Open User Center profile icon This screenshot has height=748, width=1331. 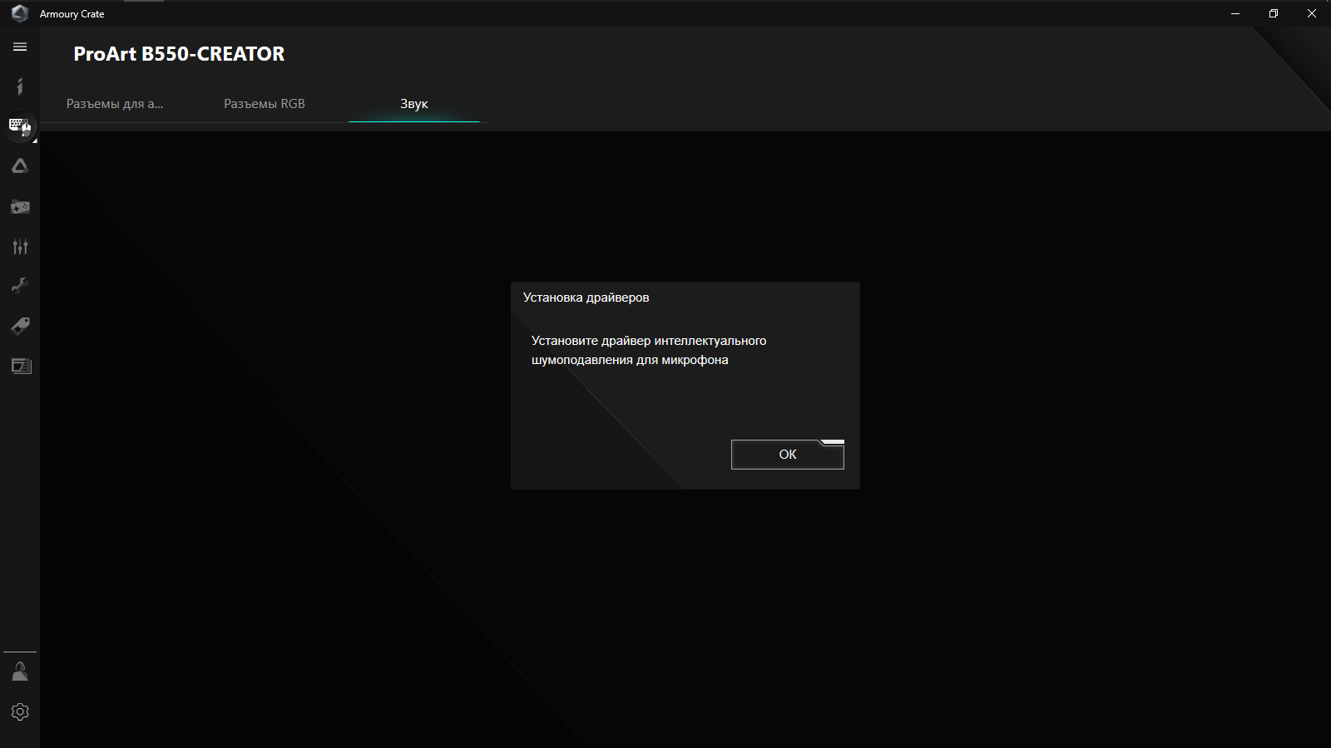pos(20,672)
